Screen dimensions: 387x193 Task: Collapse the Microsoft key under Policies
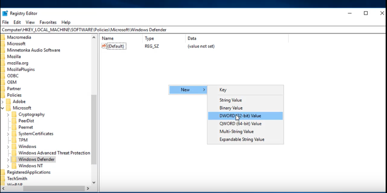coord(2,108)
